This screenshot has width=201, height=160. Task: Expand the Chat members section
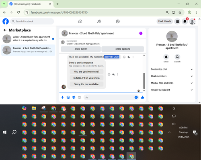(172, 76)
